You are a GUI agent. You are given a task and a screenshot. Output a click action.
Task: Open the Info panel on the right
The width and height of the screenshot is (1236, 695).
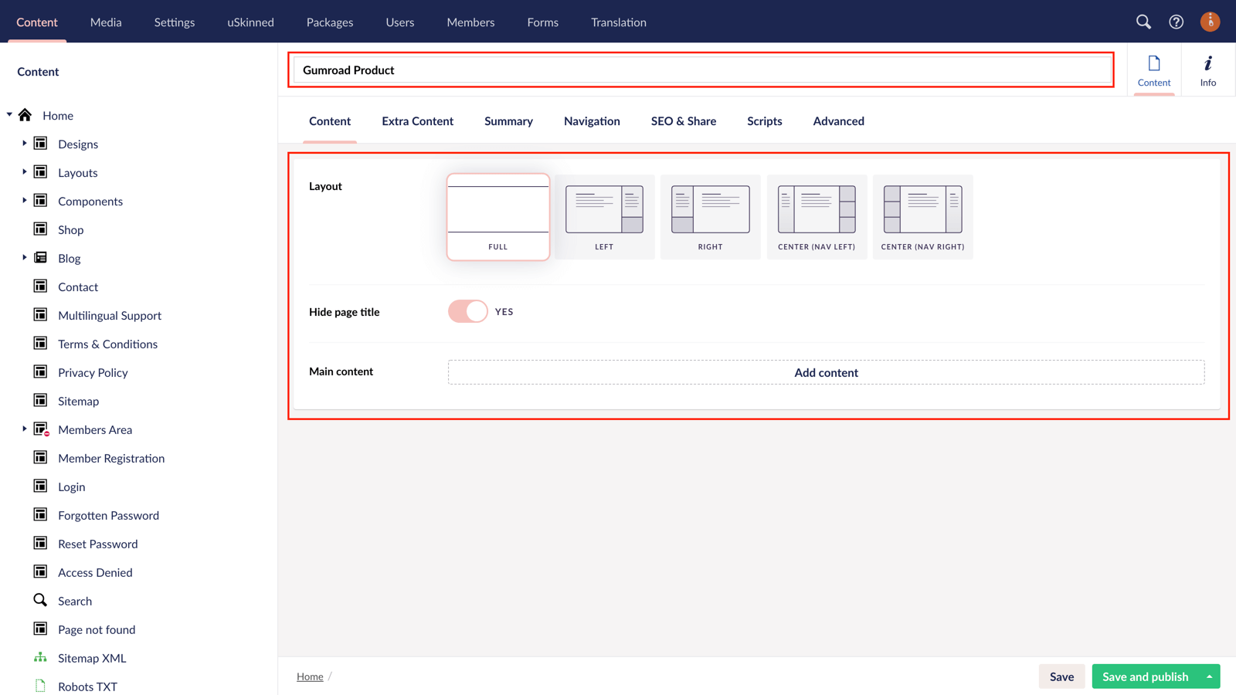1207,70
